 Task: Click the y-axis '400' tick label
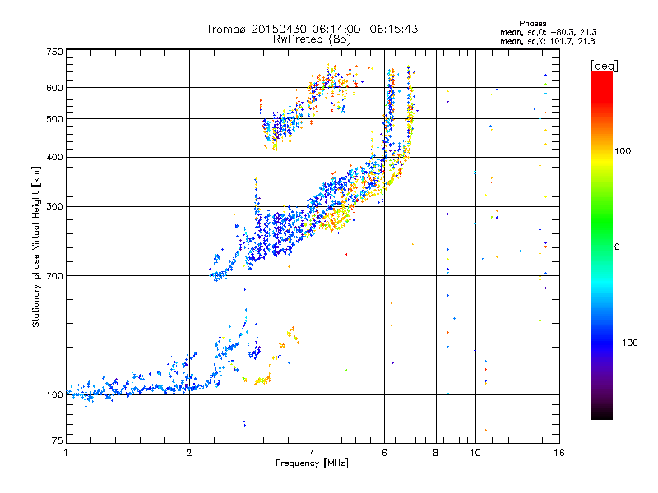pyautogui.click(x=54, y=158)
